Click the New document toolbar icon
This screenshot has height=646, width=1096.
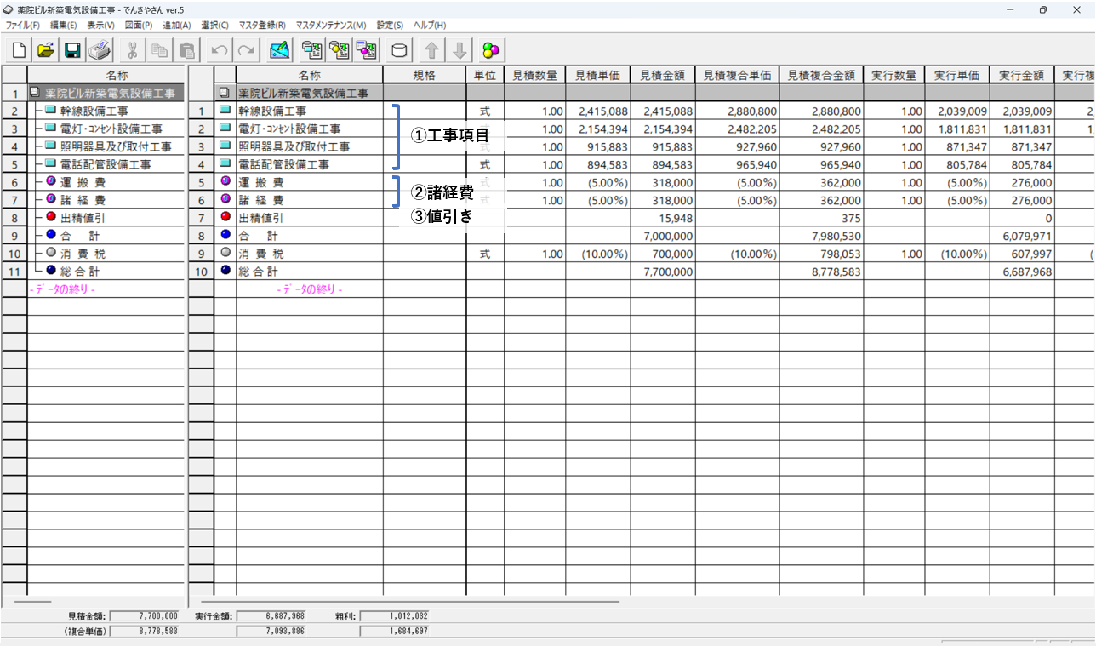coord(18,50)
